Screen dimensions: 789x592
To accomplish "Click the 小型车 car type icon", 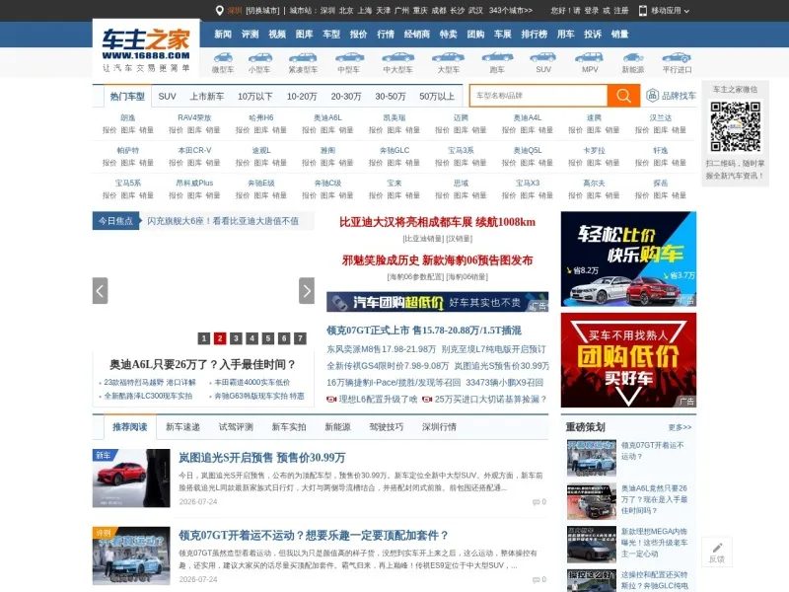I will click(x=259, y=57).
